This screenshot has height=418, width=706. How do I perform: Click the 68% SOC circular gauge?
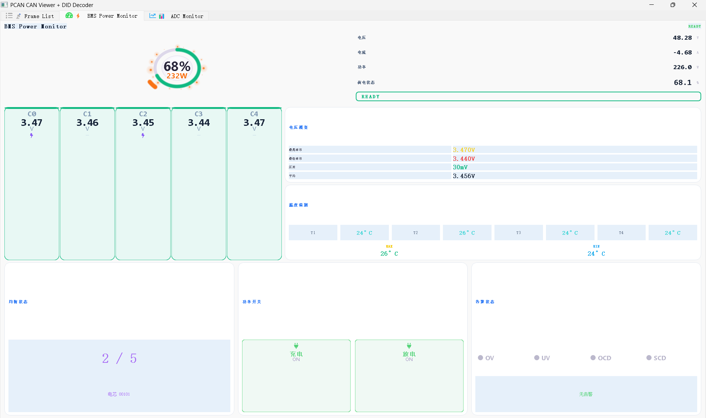point(177,68)
